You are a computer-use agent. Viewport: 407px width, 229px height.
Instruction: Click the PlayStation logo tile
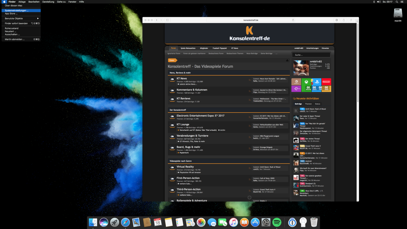[x=317, y=82]
